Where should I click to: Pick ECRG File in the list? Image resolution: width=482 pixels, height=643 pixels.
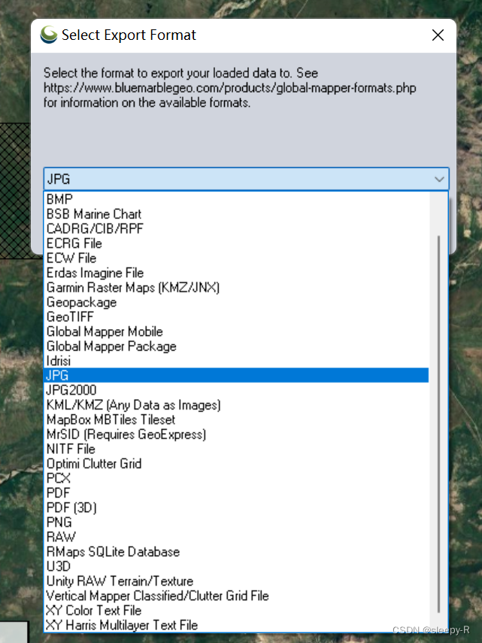tap(236, 244)
